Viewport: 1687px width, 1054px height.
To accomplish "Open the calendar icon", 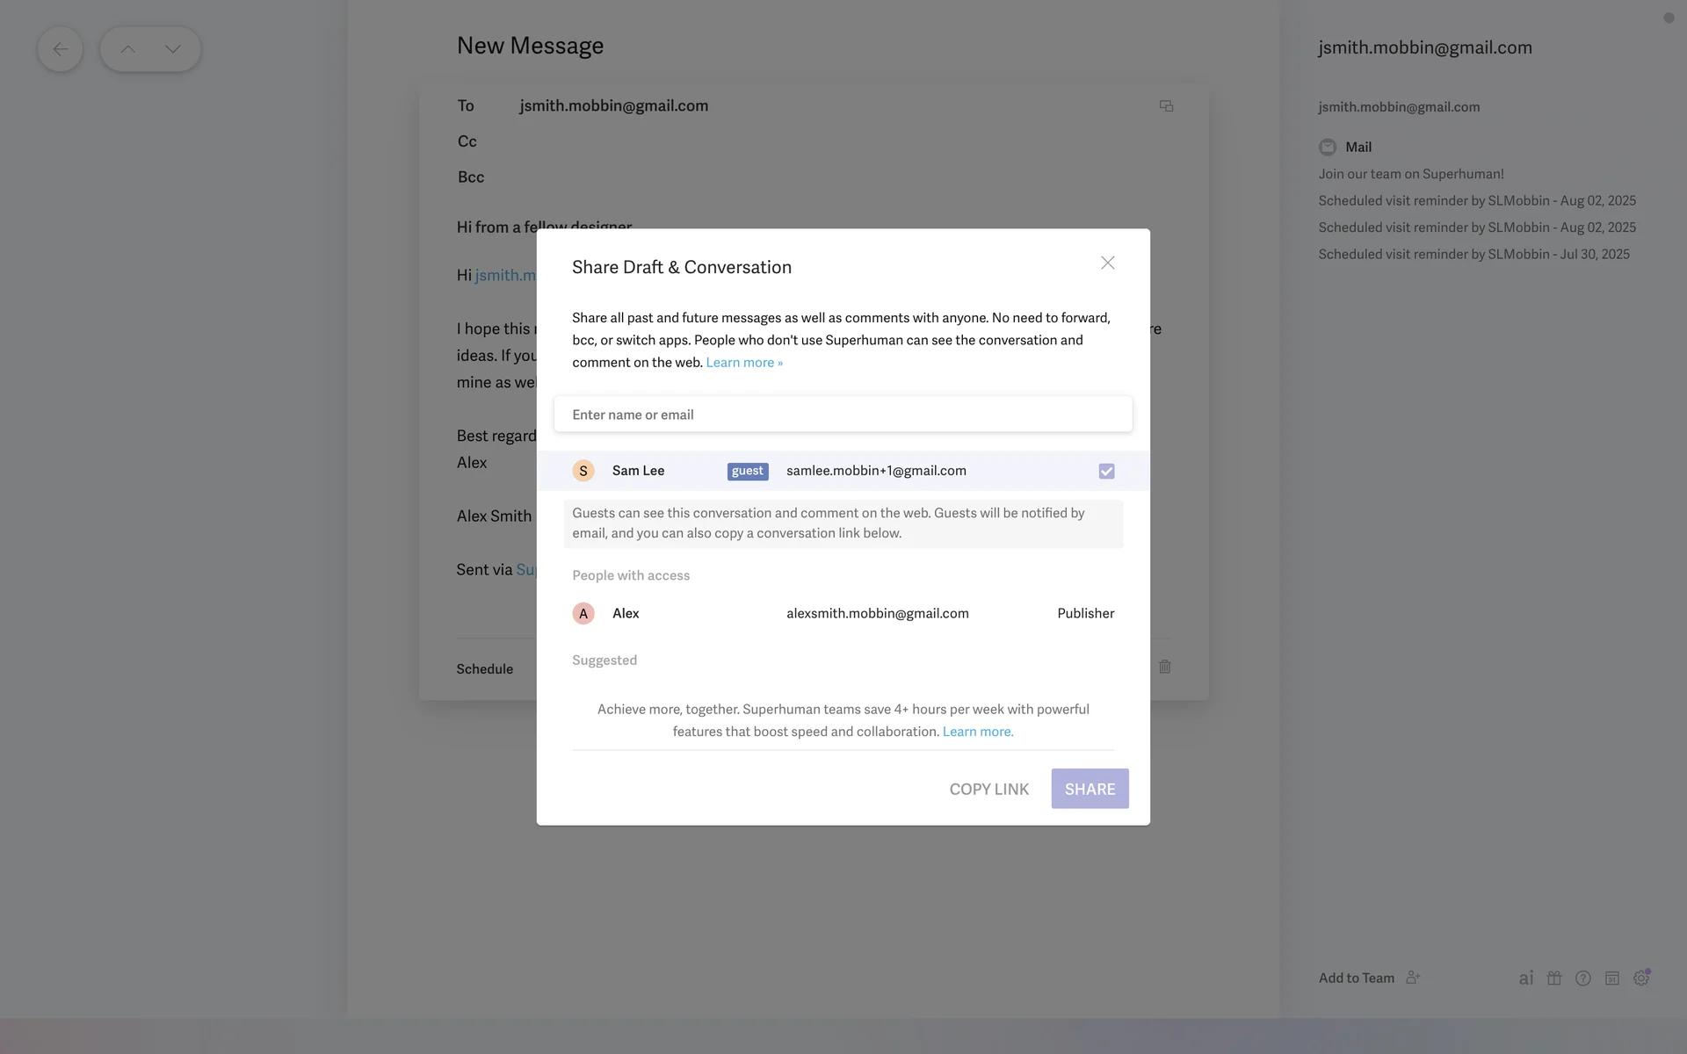I will point(1612,978).
